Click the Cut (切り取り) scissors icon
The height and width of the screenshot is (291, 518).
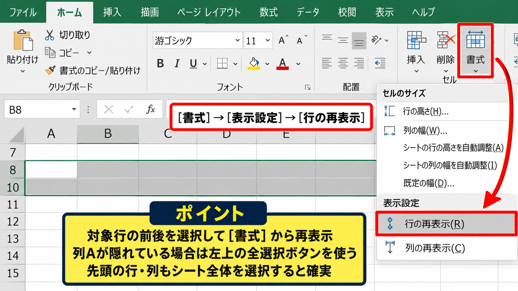(x=50, y=35)
